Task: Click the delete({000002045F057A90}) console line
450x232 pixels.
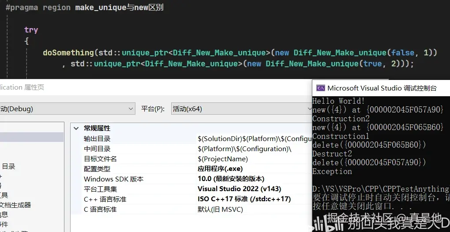Action: click(369, 163)
